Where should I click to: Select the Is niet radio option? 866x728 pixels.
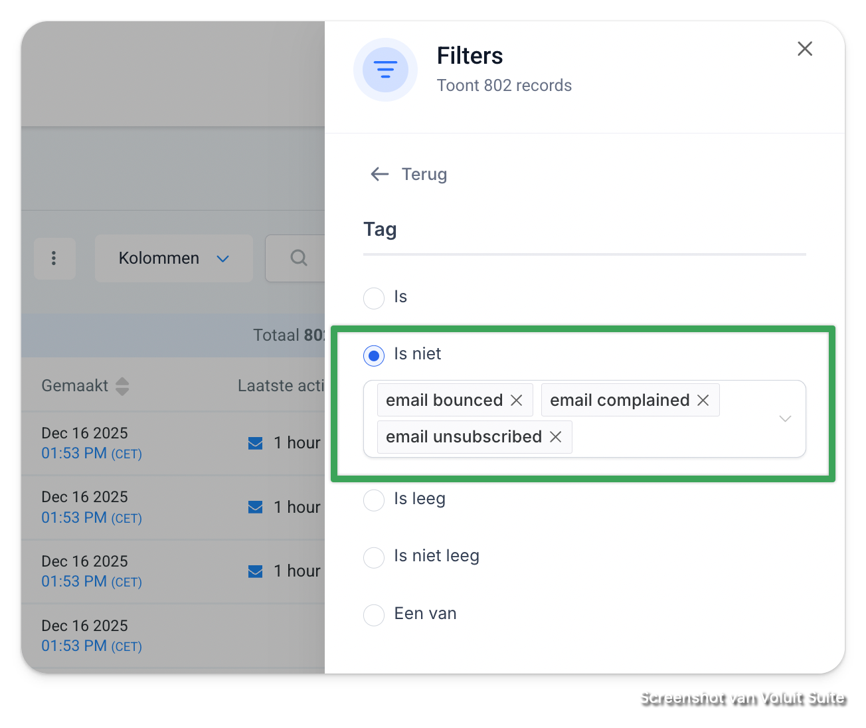pyautogui.click(x=374, y=356)
